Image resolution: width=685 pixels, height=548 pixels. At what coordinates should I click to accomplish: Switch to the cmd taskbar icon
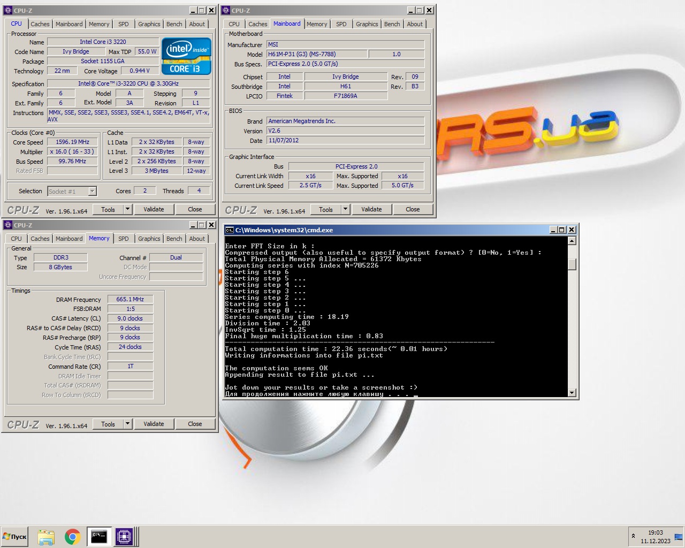pos(99,537)
